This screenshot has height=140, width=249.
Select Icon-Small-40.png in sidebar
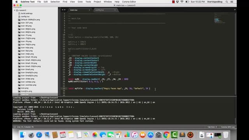tap(29, 57)
